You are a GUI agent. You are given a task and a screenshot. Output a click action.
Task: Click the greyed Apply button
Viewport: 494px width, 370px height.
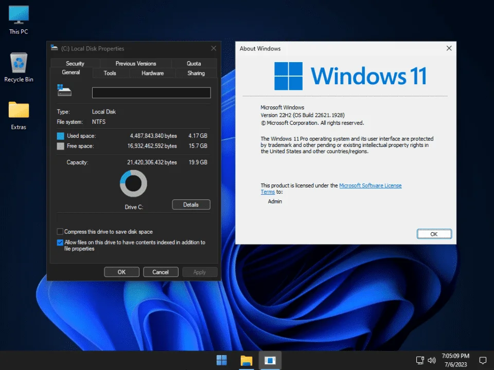[x=200, y=272]
